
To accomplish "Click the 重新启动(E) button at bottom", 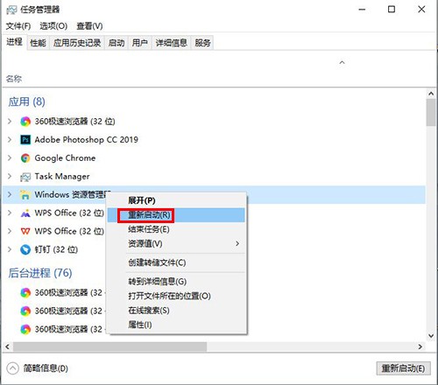I will [x=403, y=368].
